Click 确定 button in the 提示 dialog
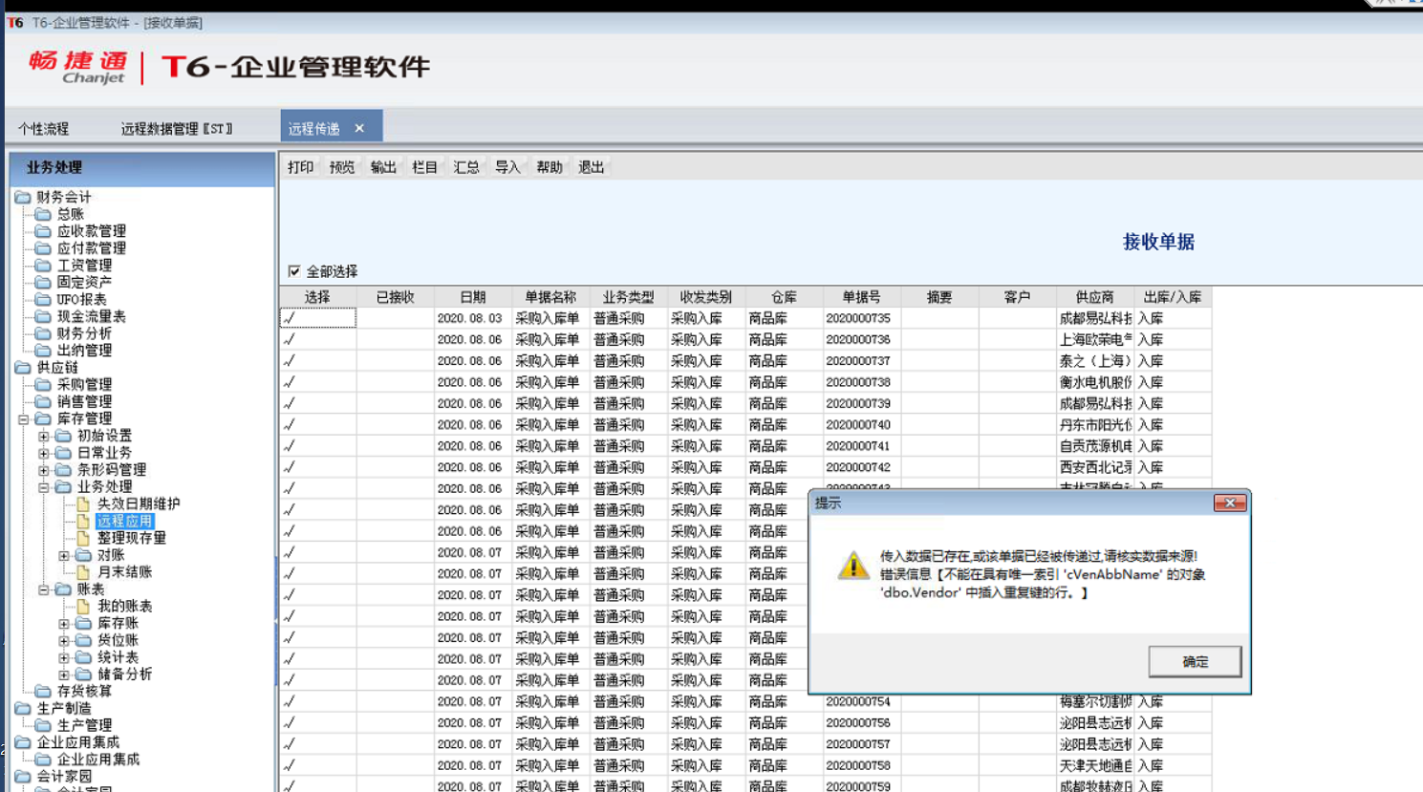Screen dimensions: 1423x792 coord(1195,661)
